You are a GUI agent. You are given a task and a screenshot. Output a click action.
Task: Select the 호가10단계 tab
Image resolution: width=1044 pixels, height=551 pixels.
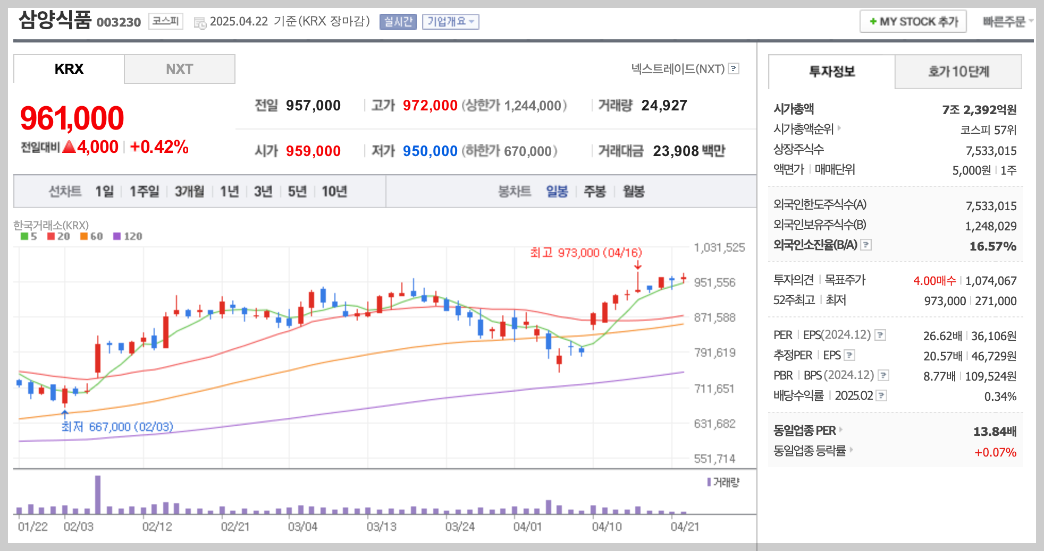pos(958,71)
